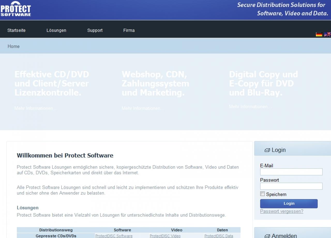Click the Home breadcrumb link
The height and width of the screenshot is (238, 331).
pos(13,46)
